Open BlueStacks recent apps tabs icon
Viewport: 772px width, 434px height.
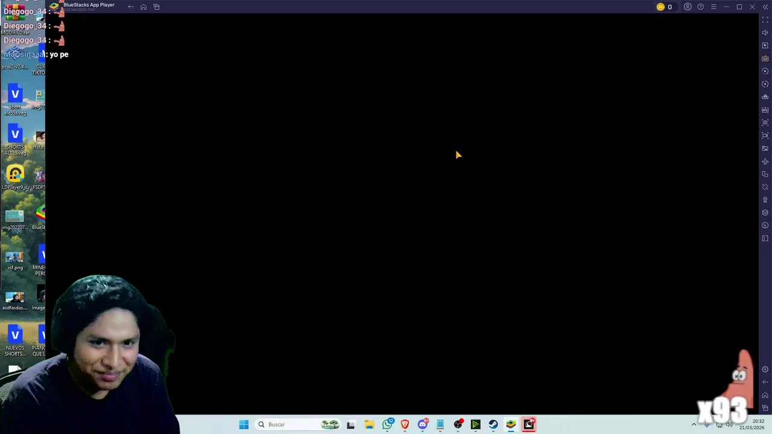[x=156, y=7]
